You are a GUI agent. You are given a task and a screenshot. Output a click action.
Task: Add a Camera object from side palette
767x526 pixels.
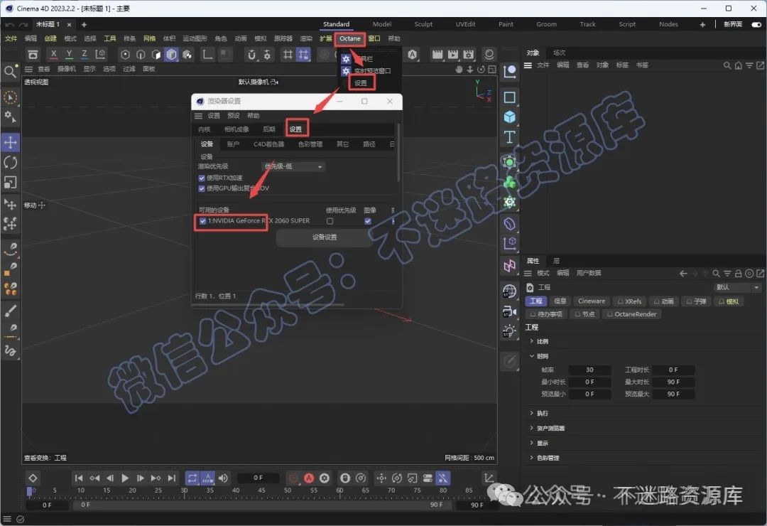[509, 311]
